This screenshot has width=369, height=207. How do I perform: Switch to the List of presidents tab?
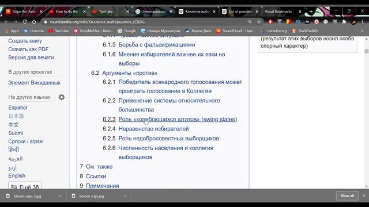[237, 11]
